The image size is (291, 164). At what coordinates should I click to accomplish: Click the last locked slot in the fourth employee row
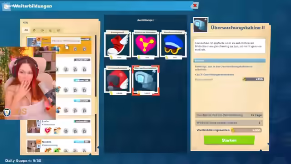tap(84, 110)
